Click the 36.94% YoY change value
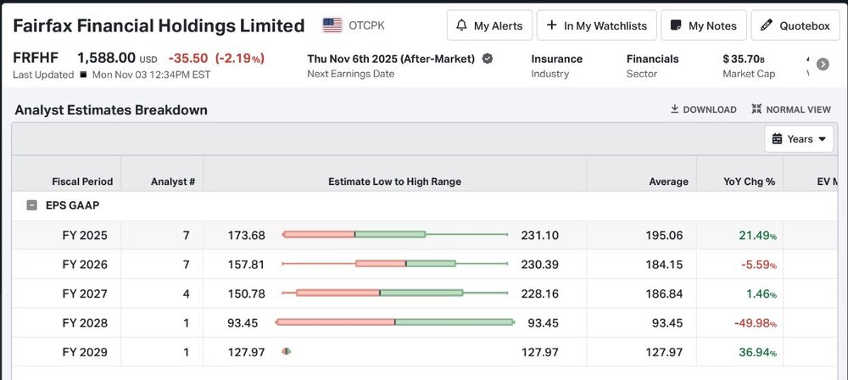The width and height of the screenshot is (848, 380). pos(757,352)
